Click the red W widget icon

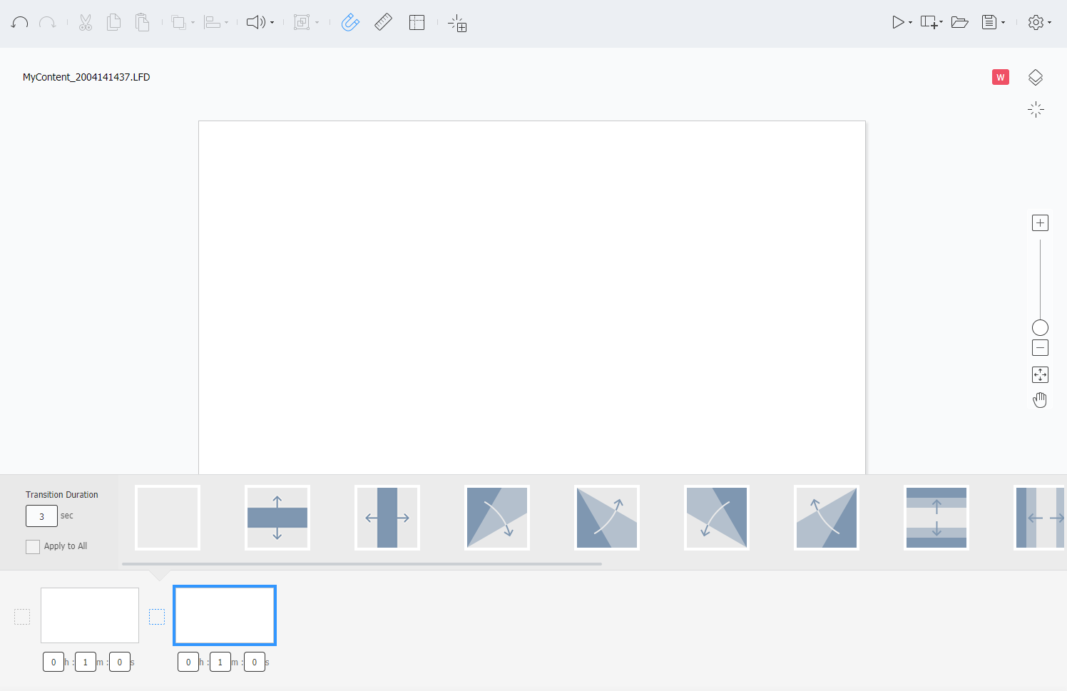pyautogui.click(x=1001, y=77)
